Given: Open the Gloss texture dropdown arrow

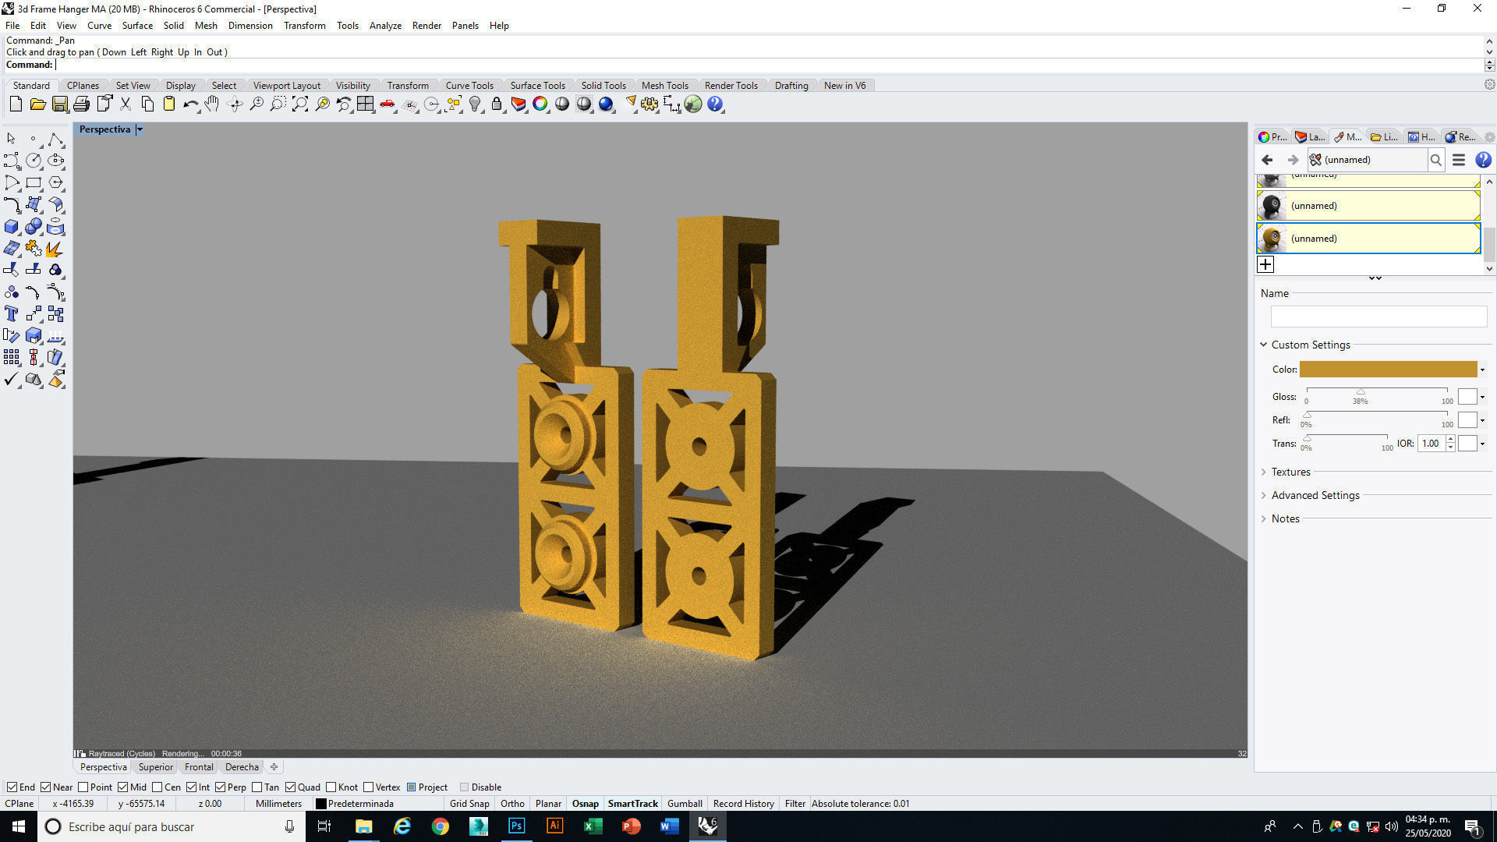Looking at the screenshot, I should [1482, 397].
